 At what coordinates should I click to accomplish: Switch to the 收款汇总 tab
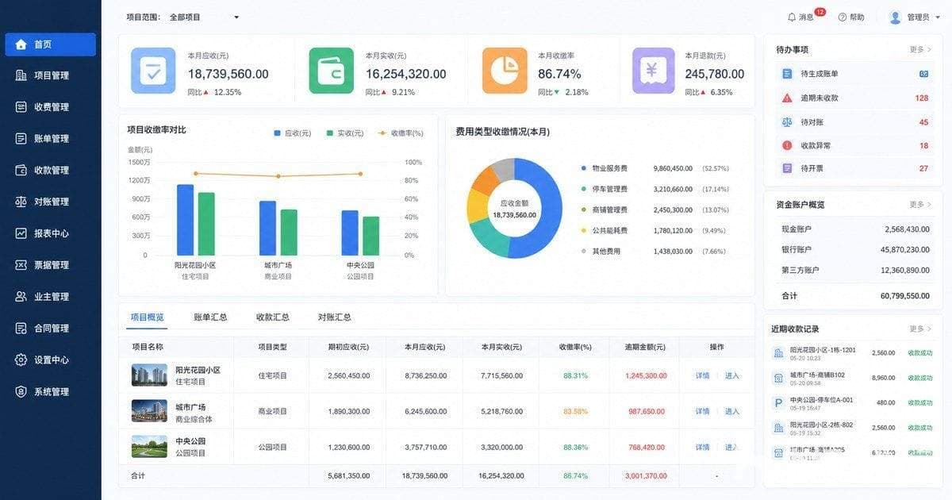tap(272, 317)
